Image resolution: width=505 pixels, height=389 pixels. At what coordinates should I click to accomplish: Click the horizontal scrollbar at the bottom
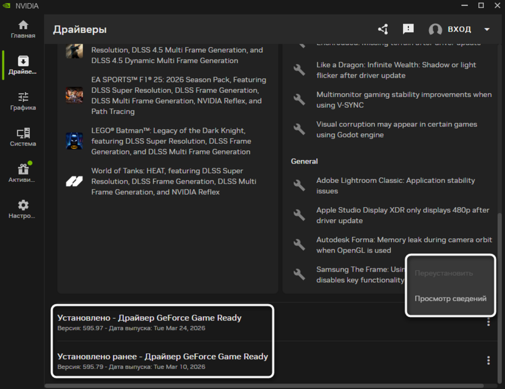tap(264, 385)
